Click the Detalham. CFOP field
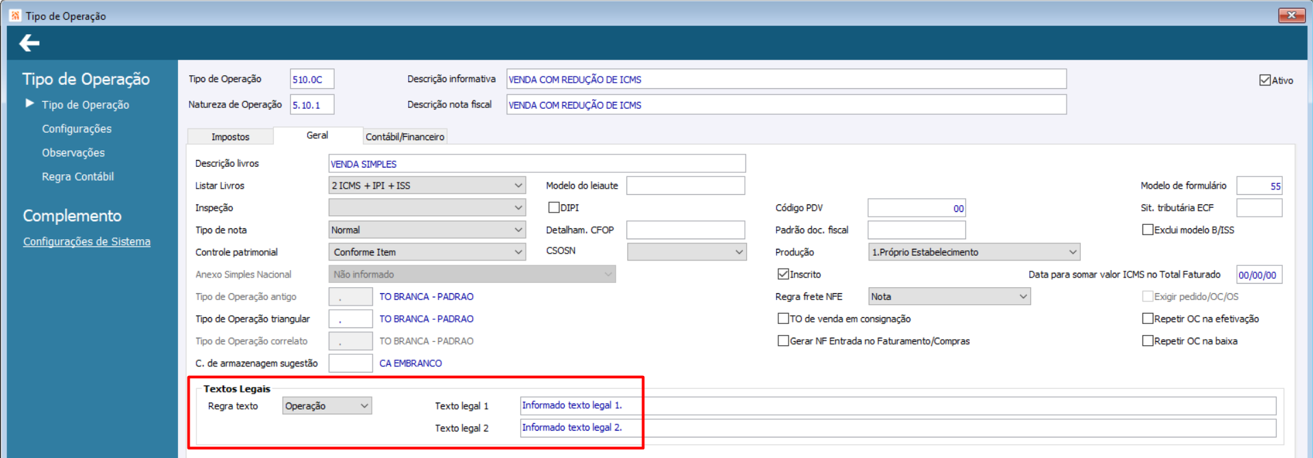 coord(685,230)
